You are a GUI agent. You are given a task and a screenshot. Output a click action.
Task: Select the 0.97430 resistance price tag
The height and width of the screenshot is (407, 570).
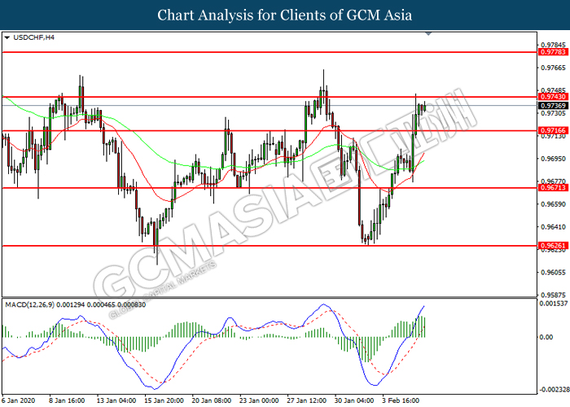551,97
